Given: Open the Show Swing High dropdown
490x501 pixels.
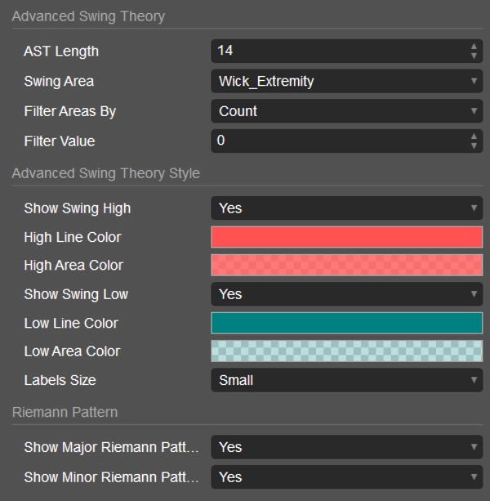Looking at the screenshot, I should pyautogui.click(x=346, y=208).
